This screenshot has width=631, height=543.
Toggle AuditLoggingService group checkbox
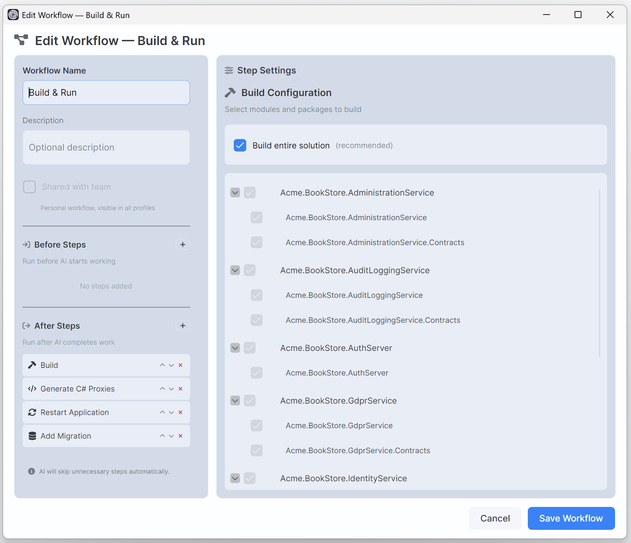tap(250, 270)
